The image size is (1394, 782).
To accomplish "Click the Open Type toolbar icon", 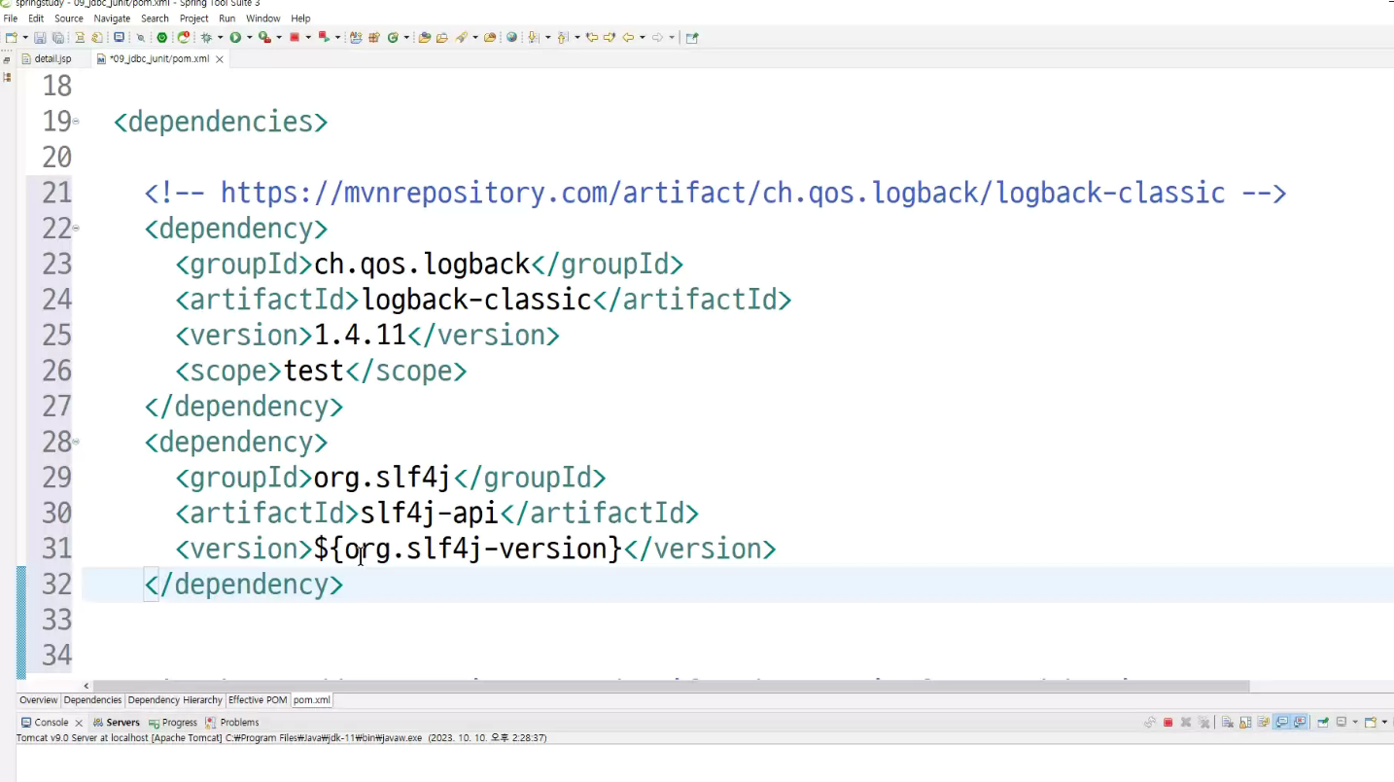I will tap(424, 37).
